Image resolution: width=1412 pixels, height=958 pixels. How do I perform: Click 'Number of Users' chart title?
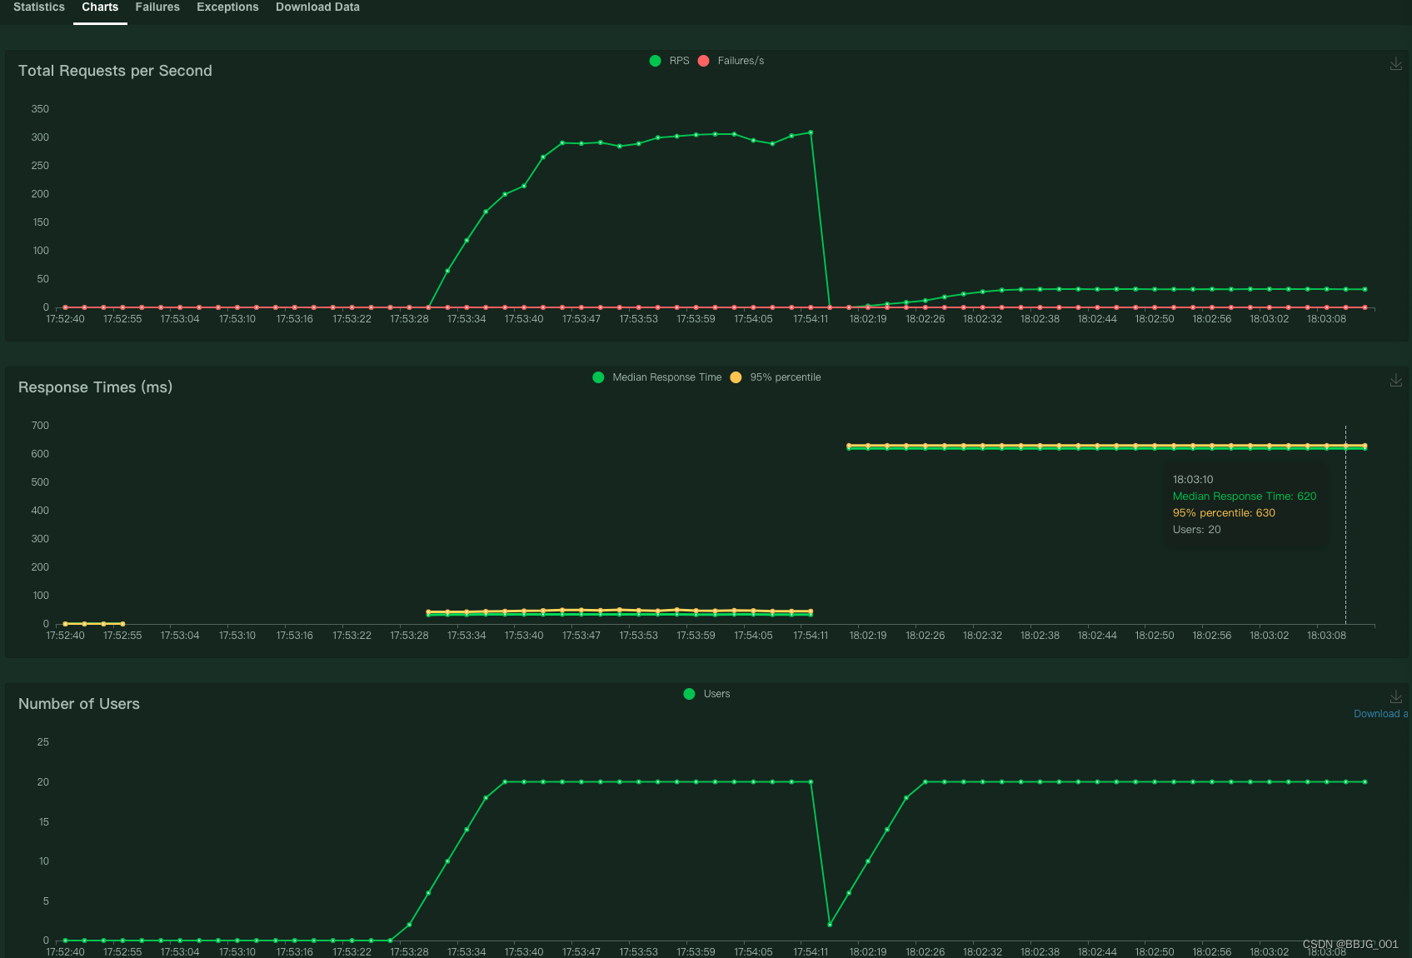[79, 704]
